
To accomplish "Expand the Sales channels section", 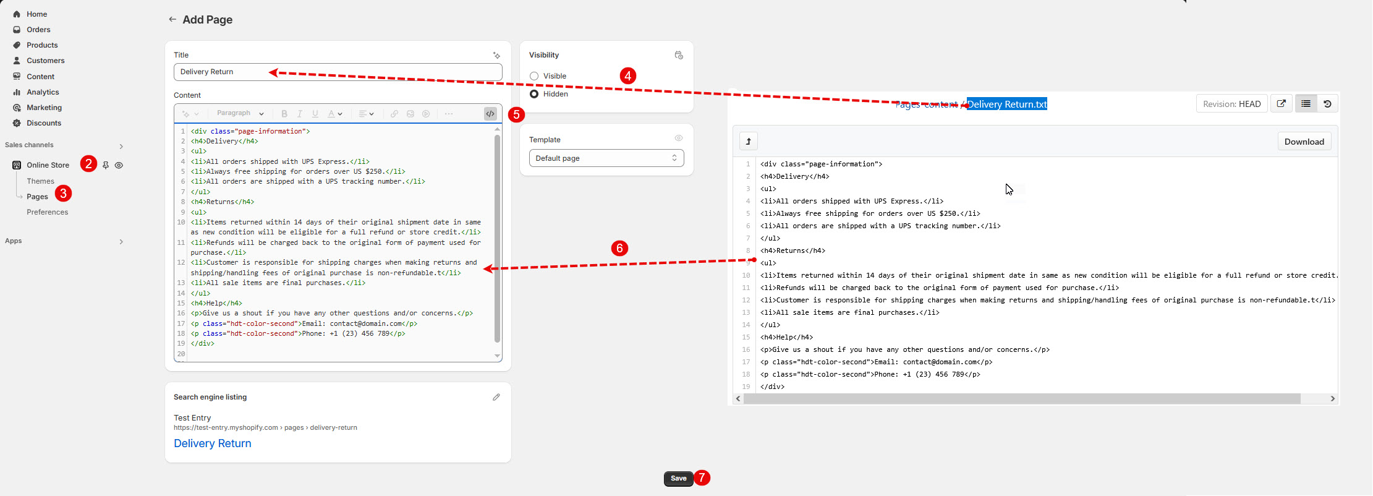I will tap(121, 147).
